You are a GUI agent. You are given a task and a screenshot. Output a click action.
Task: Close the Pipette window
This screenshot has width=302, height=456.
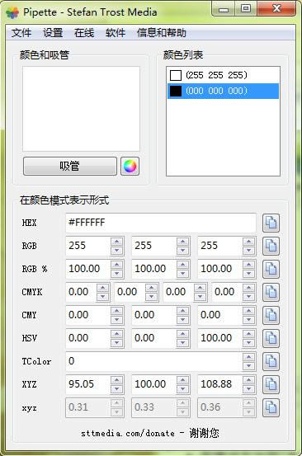(x=276, y=9)
